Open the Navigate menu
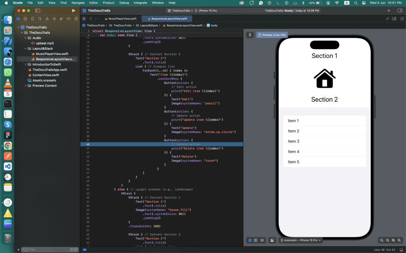Image resolution: width=406 pixels, height=253 pixels. pyautogui.click(x=78, y=3)
